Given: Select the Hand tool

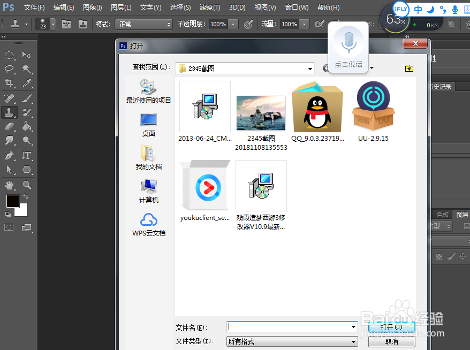Looking at the screenshot, I should click(x=9, y=185).
